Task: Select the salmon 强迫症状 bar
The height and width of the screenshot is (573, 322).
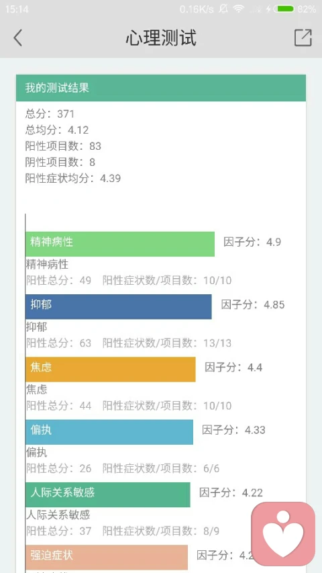Action: 107,558
